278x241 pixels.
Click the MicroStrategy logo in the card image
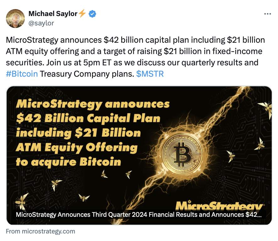click(219, 206)
